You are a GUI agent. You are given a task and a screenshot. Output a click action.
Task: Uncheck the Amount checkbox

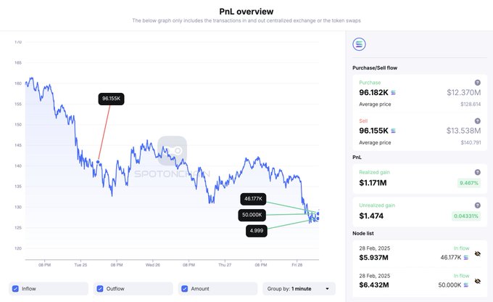185,289
